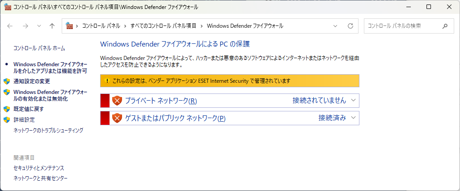Select すべてのコントロール パネル項目 breadcrumb
This screenshot has width=460, height=191.
click(164, 26)
